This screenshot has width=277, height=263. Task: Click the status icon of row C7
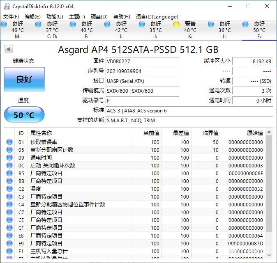(9, 212)
